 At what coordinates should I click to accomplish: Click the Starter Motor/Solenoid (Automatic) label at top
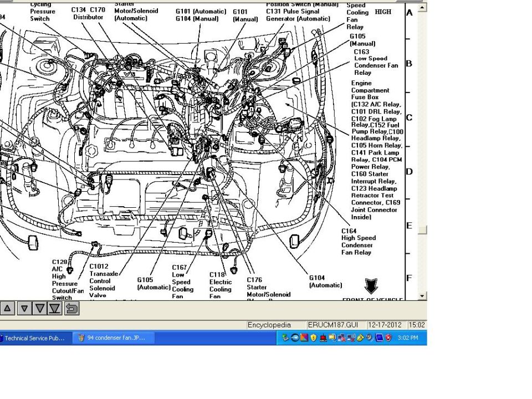click(x=136, y=12)
